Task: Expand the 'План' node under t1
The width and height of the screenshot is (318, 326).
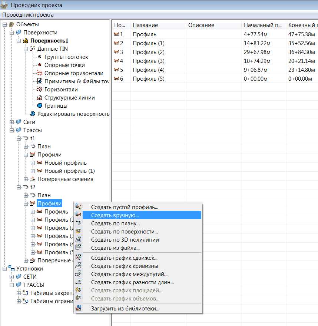Action: click(26, 147)
